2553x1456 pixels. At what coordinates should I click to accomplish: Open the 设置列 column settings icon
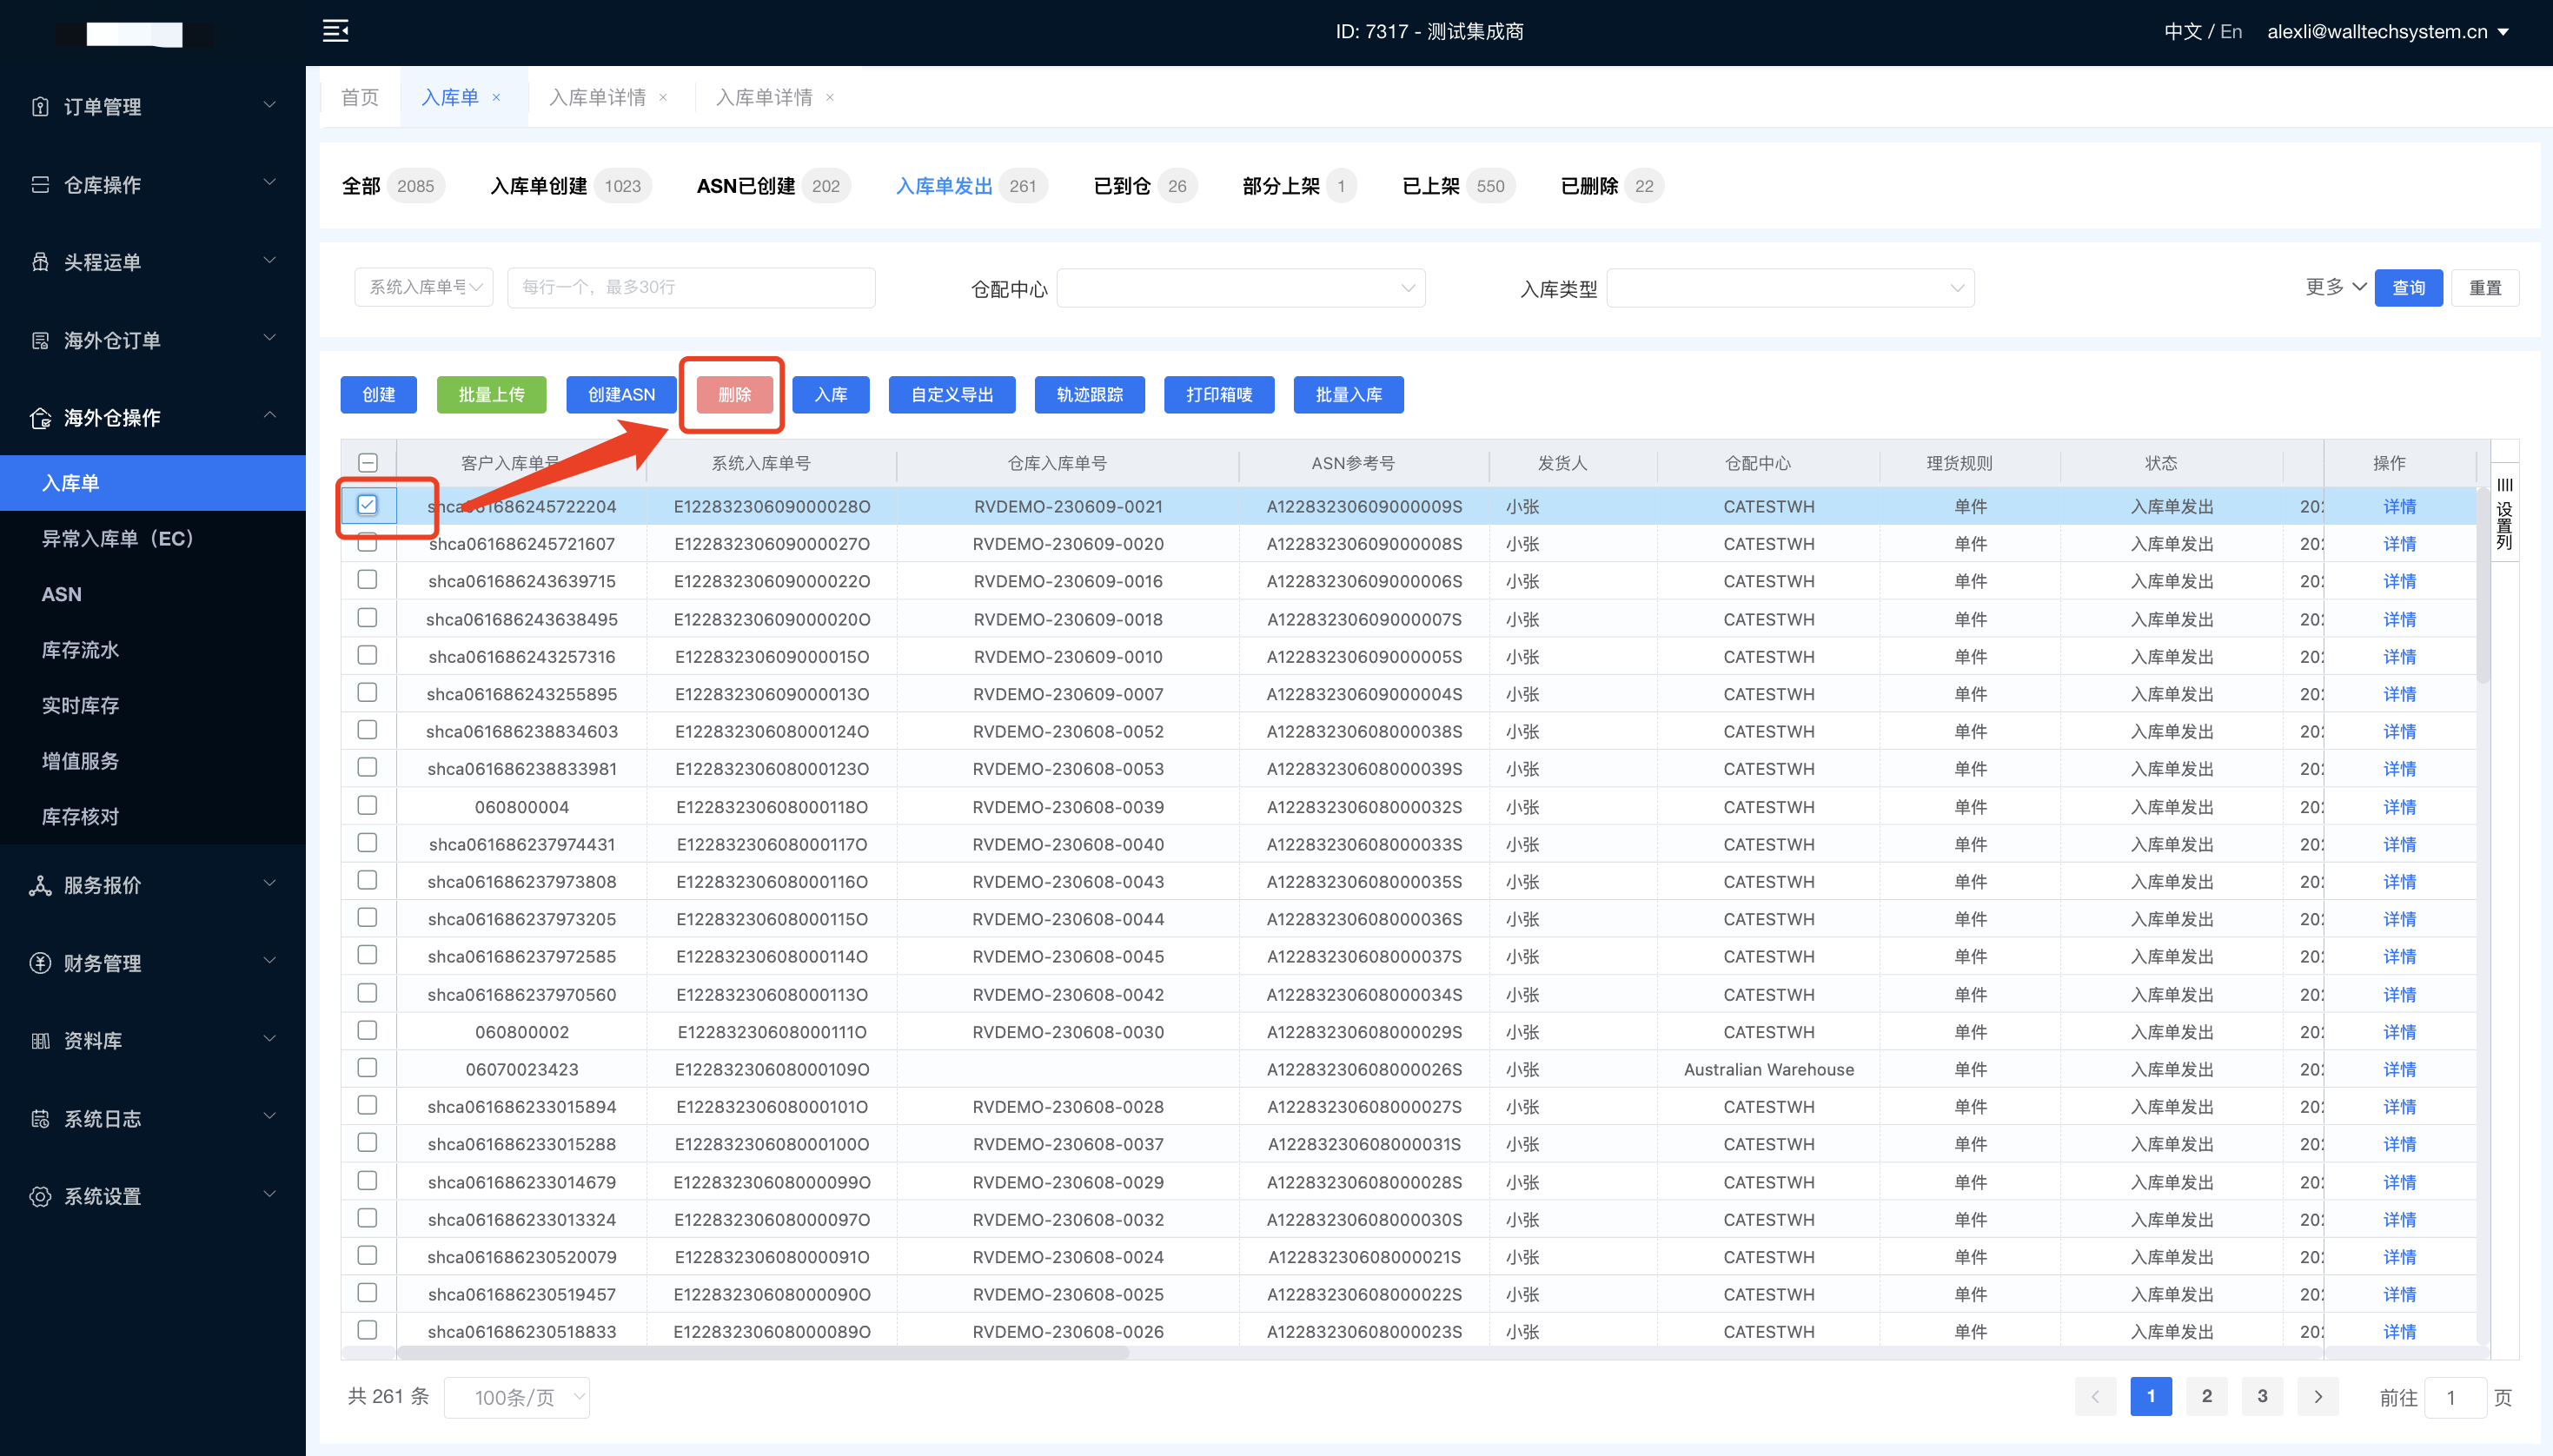(x=2504, y=485)
